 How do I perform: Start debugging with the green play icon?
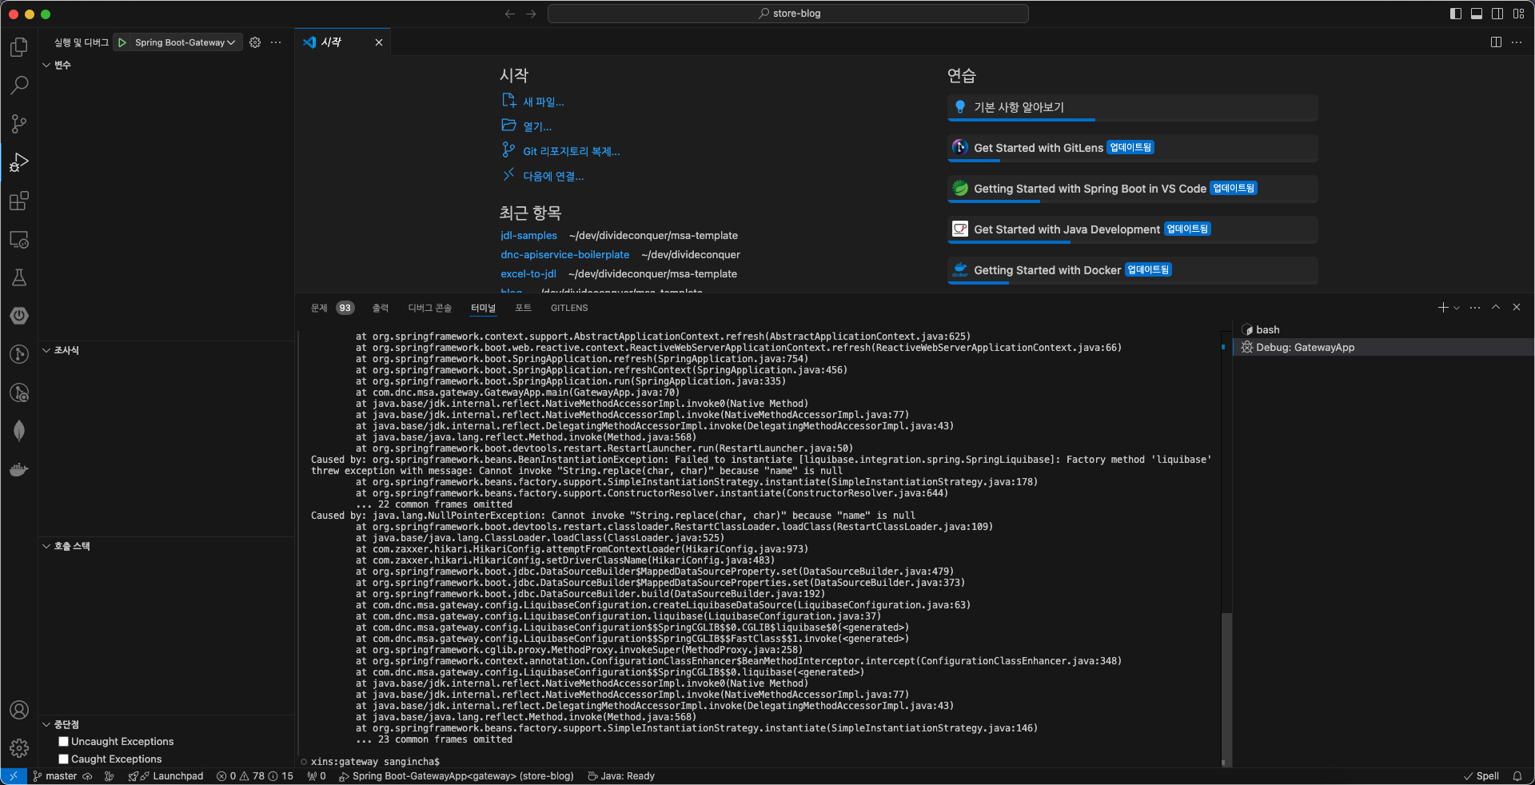tap(122, 42)
